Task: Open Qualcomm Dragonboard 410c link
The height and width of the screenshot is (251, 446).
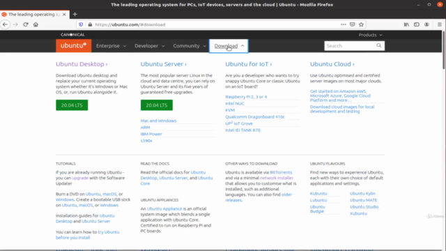Action: point(255,116)
